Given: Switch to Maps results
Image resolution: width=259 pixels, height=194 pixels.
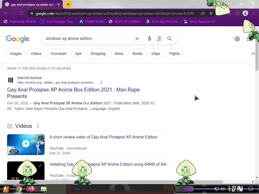Looking at the screenshot, I should [156, 54].
